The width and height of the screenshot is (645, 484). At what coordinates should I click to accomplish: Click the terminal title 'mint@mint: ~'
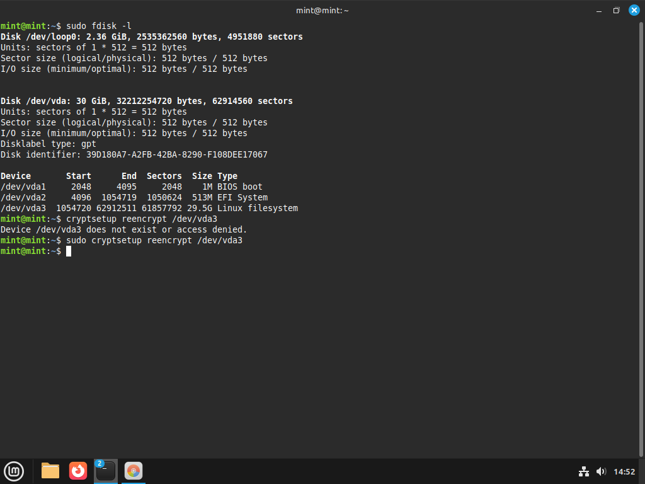(x=322, y=11)
